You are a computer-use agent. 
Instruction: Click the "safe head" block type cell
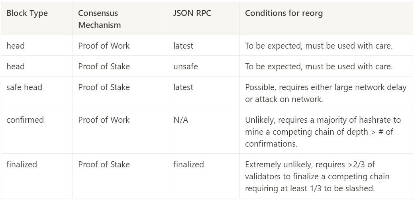24,87
